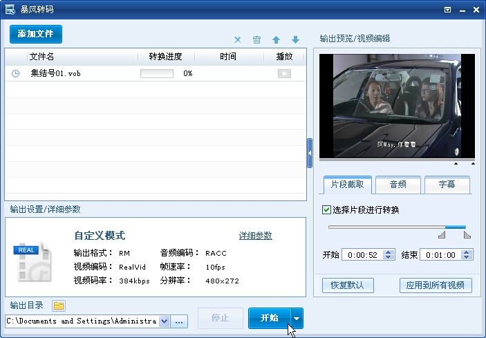486x338 pixels.
Task: Move file up with up arrow
Action: click(276, 40)
